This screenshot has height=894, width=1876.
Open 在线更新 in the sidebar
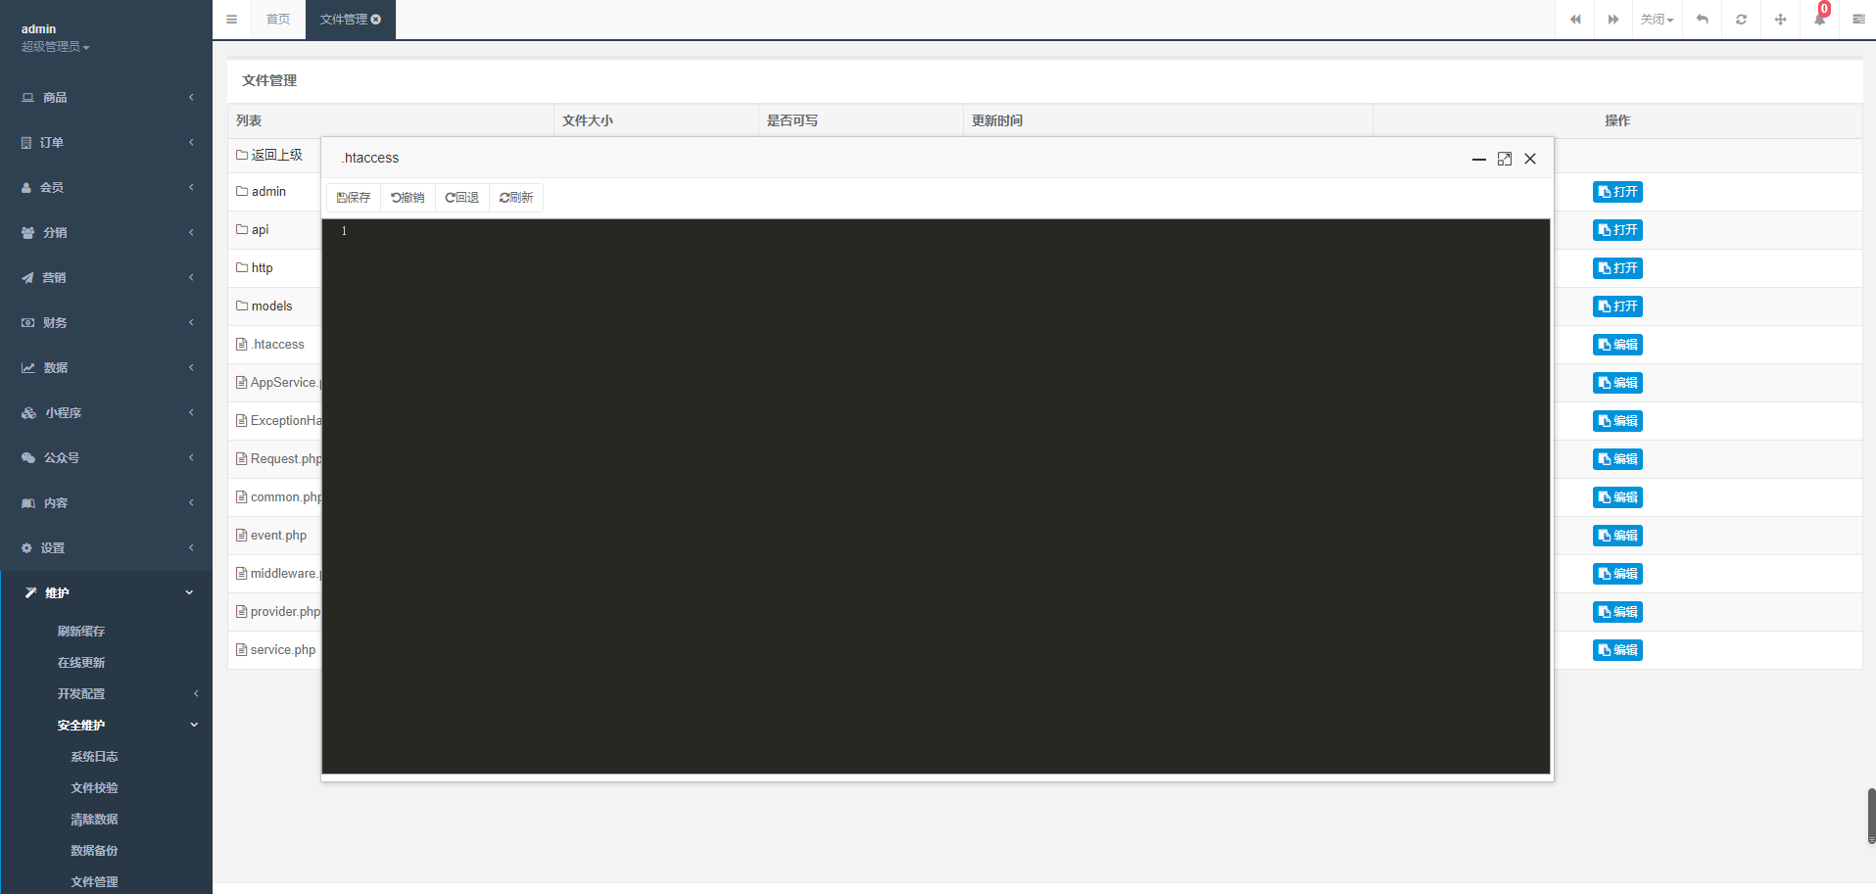(x=81, y=663)
